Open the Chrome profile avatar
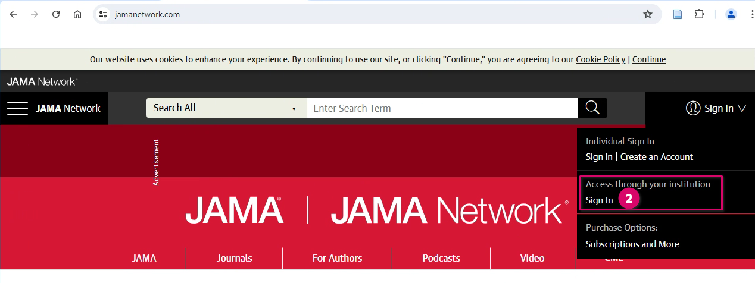This screenshot has width=755, height=283. coord(731,14)
